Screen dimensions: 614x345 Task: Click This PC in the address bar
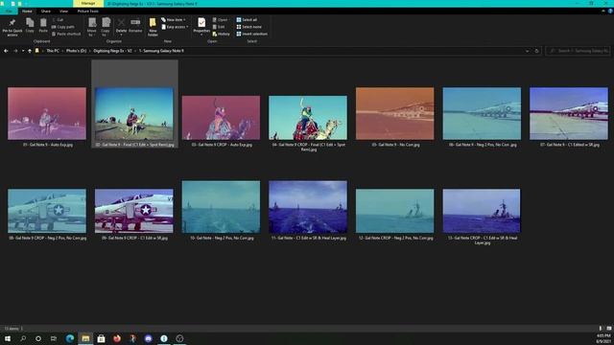(53, 51)
